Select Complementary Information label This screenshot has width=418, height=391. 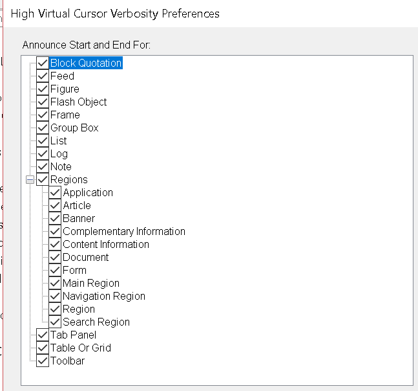coord(124,232)
